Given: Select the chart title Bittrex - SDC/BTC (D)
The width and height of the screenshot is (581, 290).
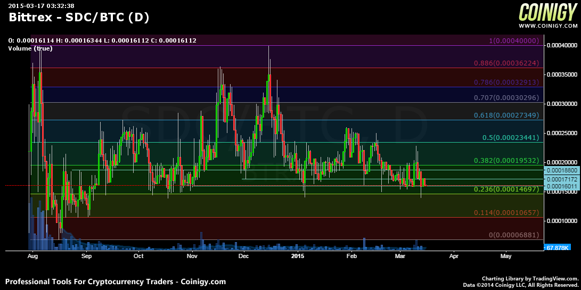Looking at the screenshot, I should tap(79, 18).
